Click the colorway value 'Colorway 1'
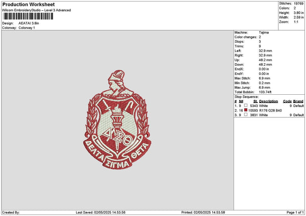This screenshot has height=216, width=306. point(27,28)
